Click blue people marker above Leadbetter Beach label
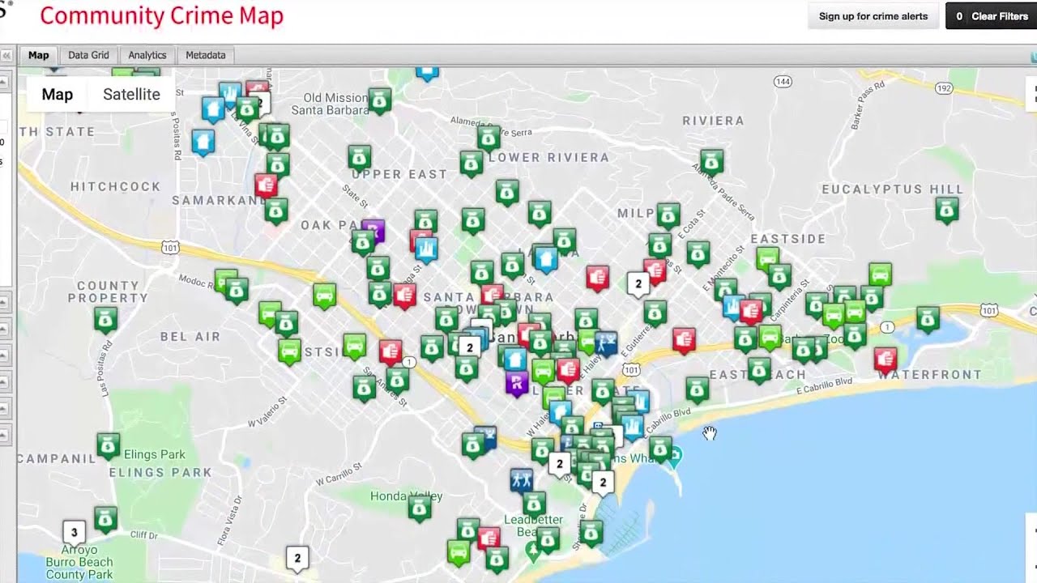 522,480
